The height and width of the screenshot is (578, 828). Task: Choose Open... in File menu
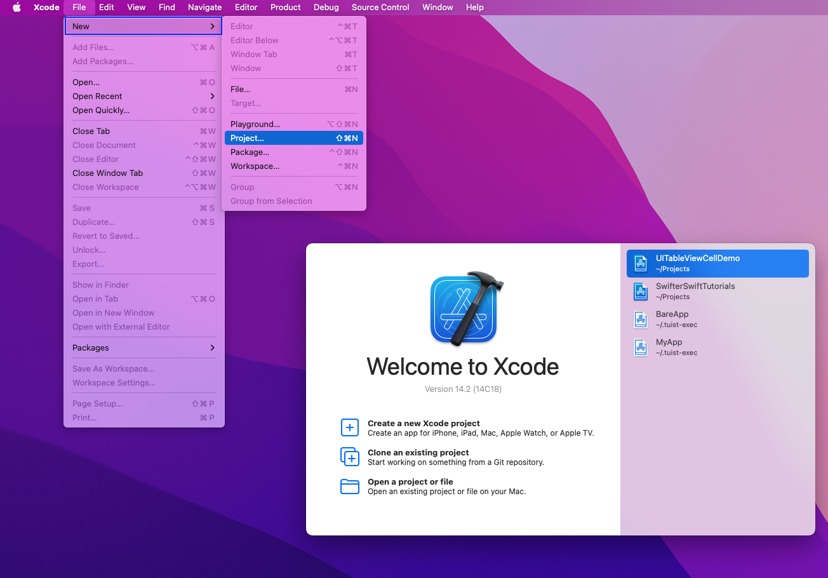[x=144, y=83]
